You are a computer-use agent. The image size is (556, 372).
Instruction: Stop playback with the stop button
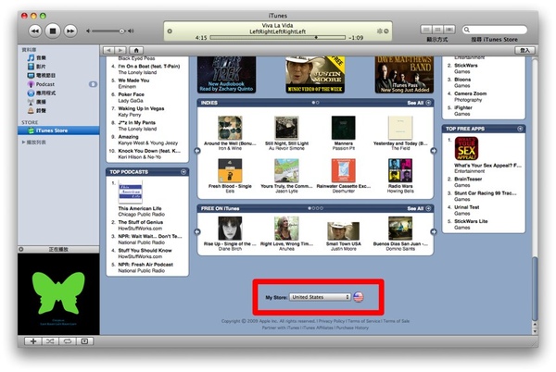pos(53,31)
